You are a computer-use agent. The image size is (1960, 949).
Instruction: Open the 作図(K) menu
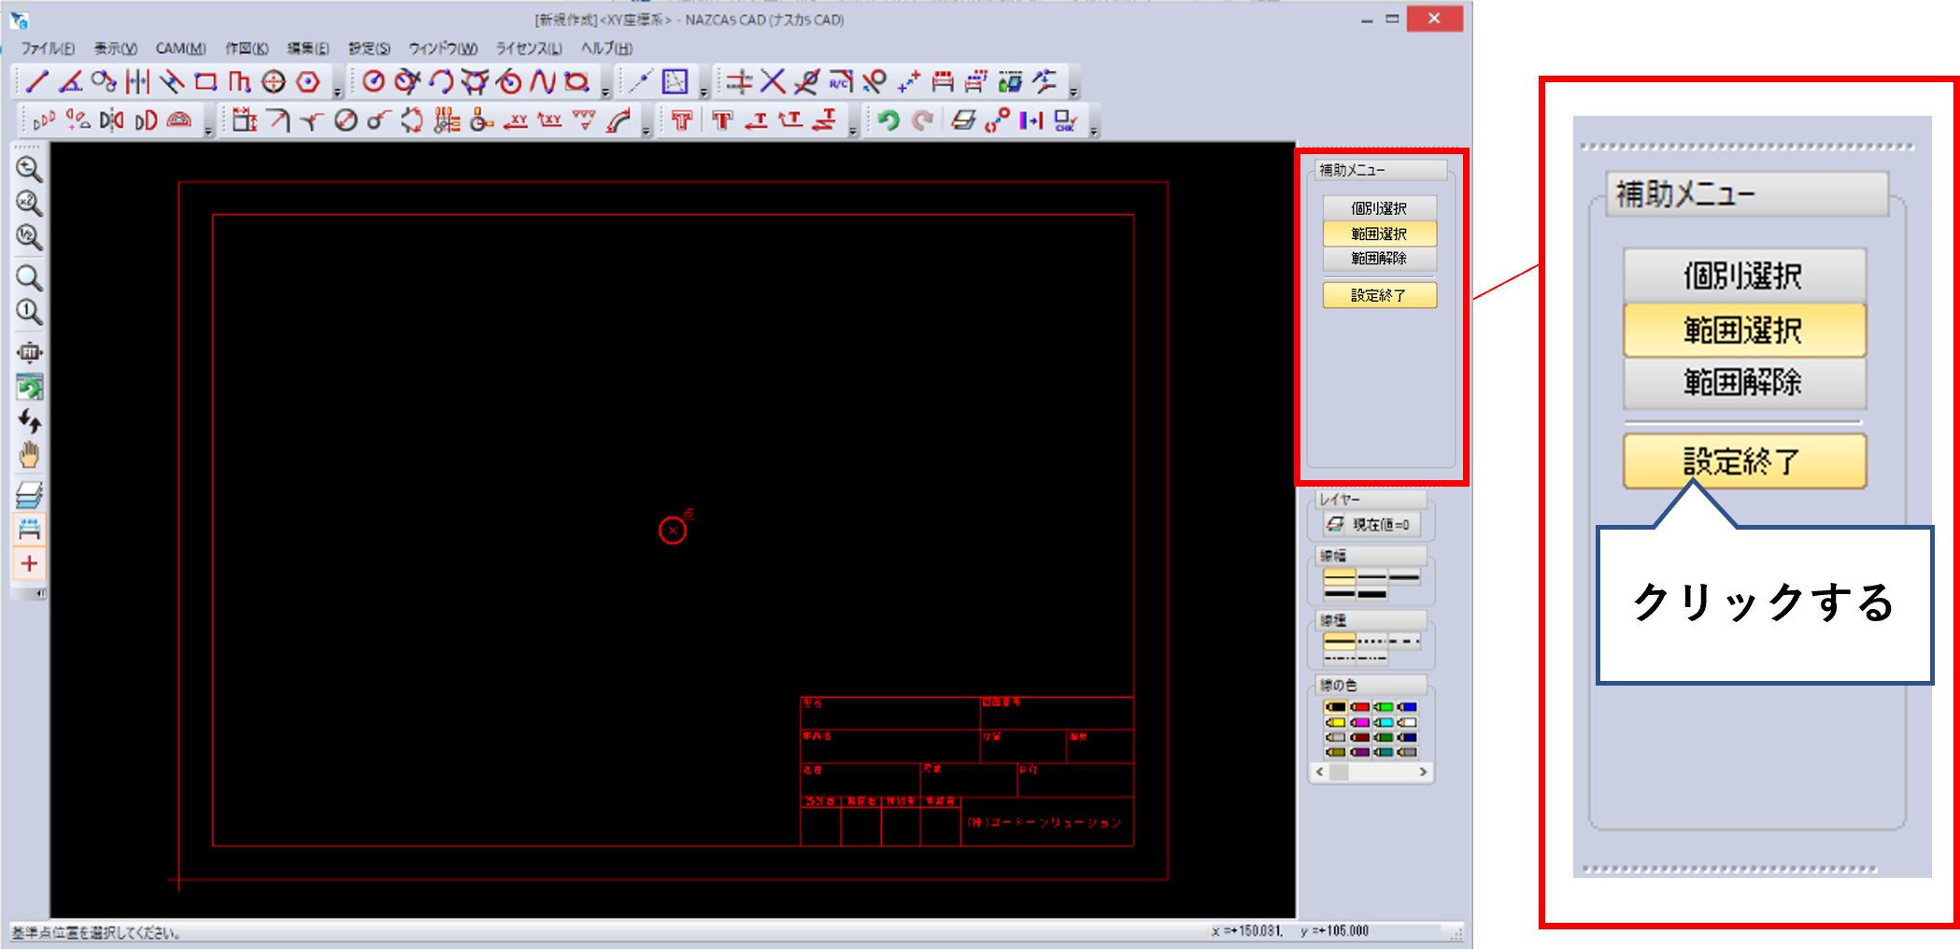click(x=247, y=48)
